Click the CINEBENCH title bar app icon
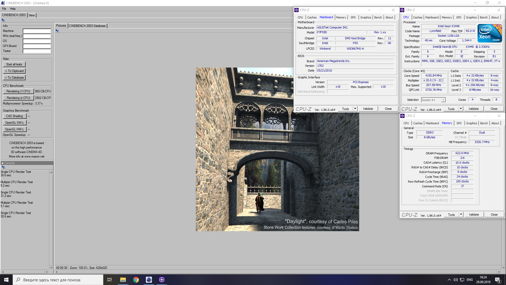This screenshot has width=506, height=285. 3,3
